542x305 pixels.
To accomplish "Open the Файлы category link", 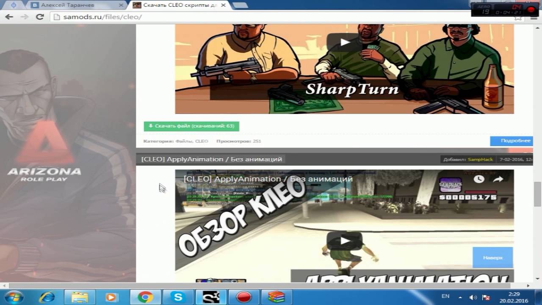I will click(x=184, y=141).
